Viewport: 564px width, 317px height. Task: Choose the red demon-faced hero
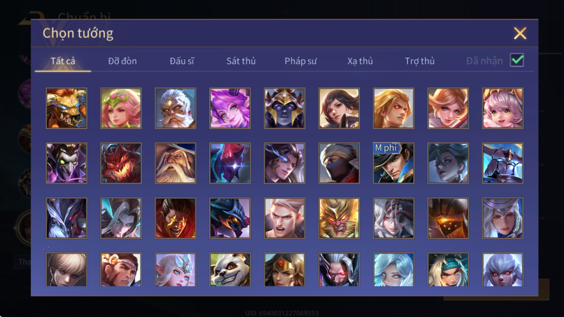(121, 163)
